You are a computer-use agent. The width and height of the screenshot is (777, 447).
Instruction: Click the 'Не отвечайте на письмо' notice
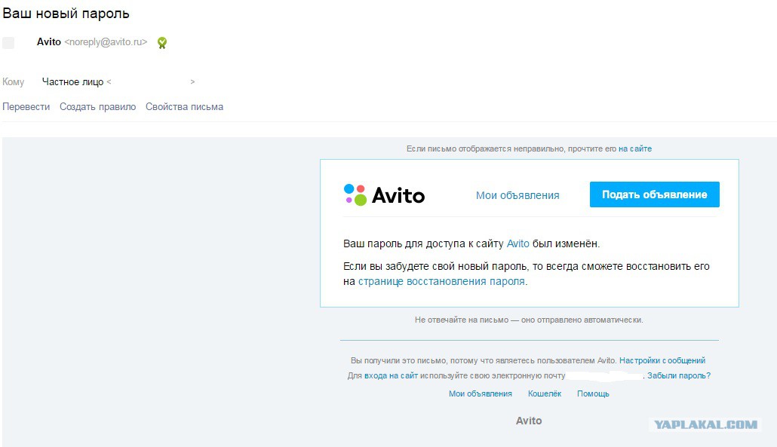tap(529, 320)
